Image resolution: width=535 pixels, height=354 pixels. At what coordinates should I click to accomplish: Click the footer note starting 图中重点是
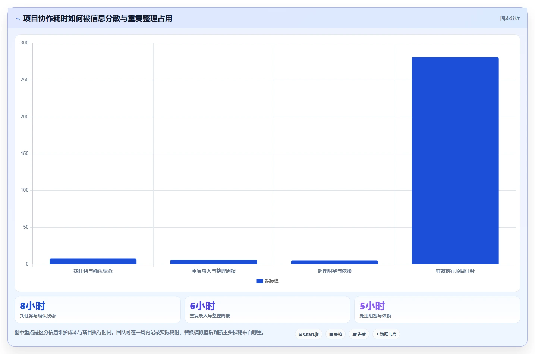[x=139, y=332]
